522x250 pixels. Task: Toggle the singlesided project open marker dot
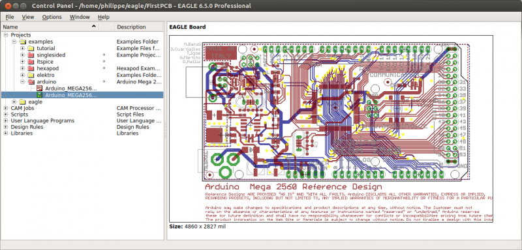[104, 55]
